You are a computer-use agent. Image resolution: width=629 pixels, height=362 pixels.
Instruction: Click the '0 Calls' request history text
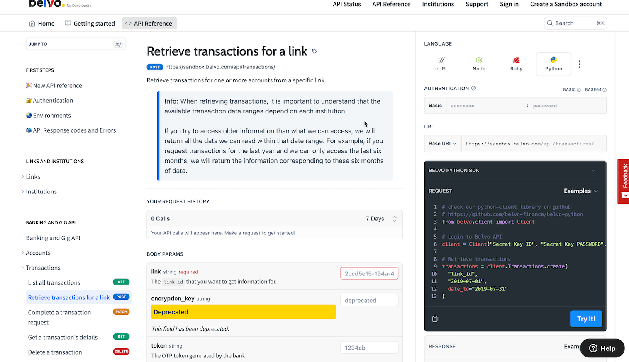161,219
